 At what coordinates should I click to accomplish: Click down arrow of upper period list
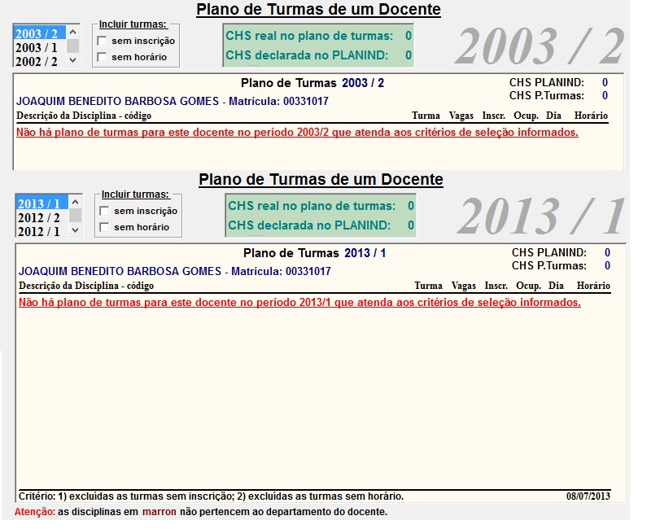pos(73,61)
